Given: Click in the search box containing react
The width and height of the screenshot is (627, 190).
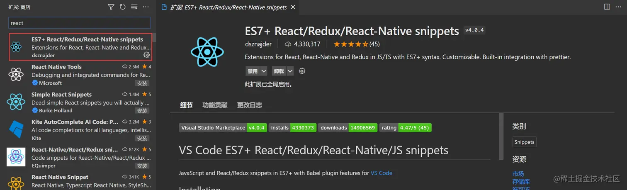Looking at the screenshot, I should point(80,23).
